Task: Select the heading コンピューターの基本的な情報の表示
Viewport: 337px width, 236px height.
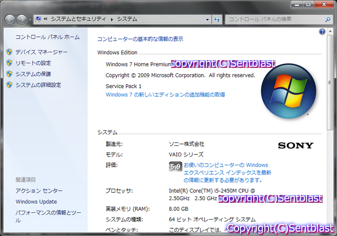Action: tap(140, 39)
